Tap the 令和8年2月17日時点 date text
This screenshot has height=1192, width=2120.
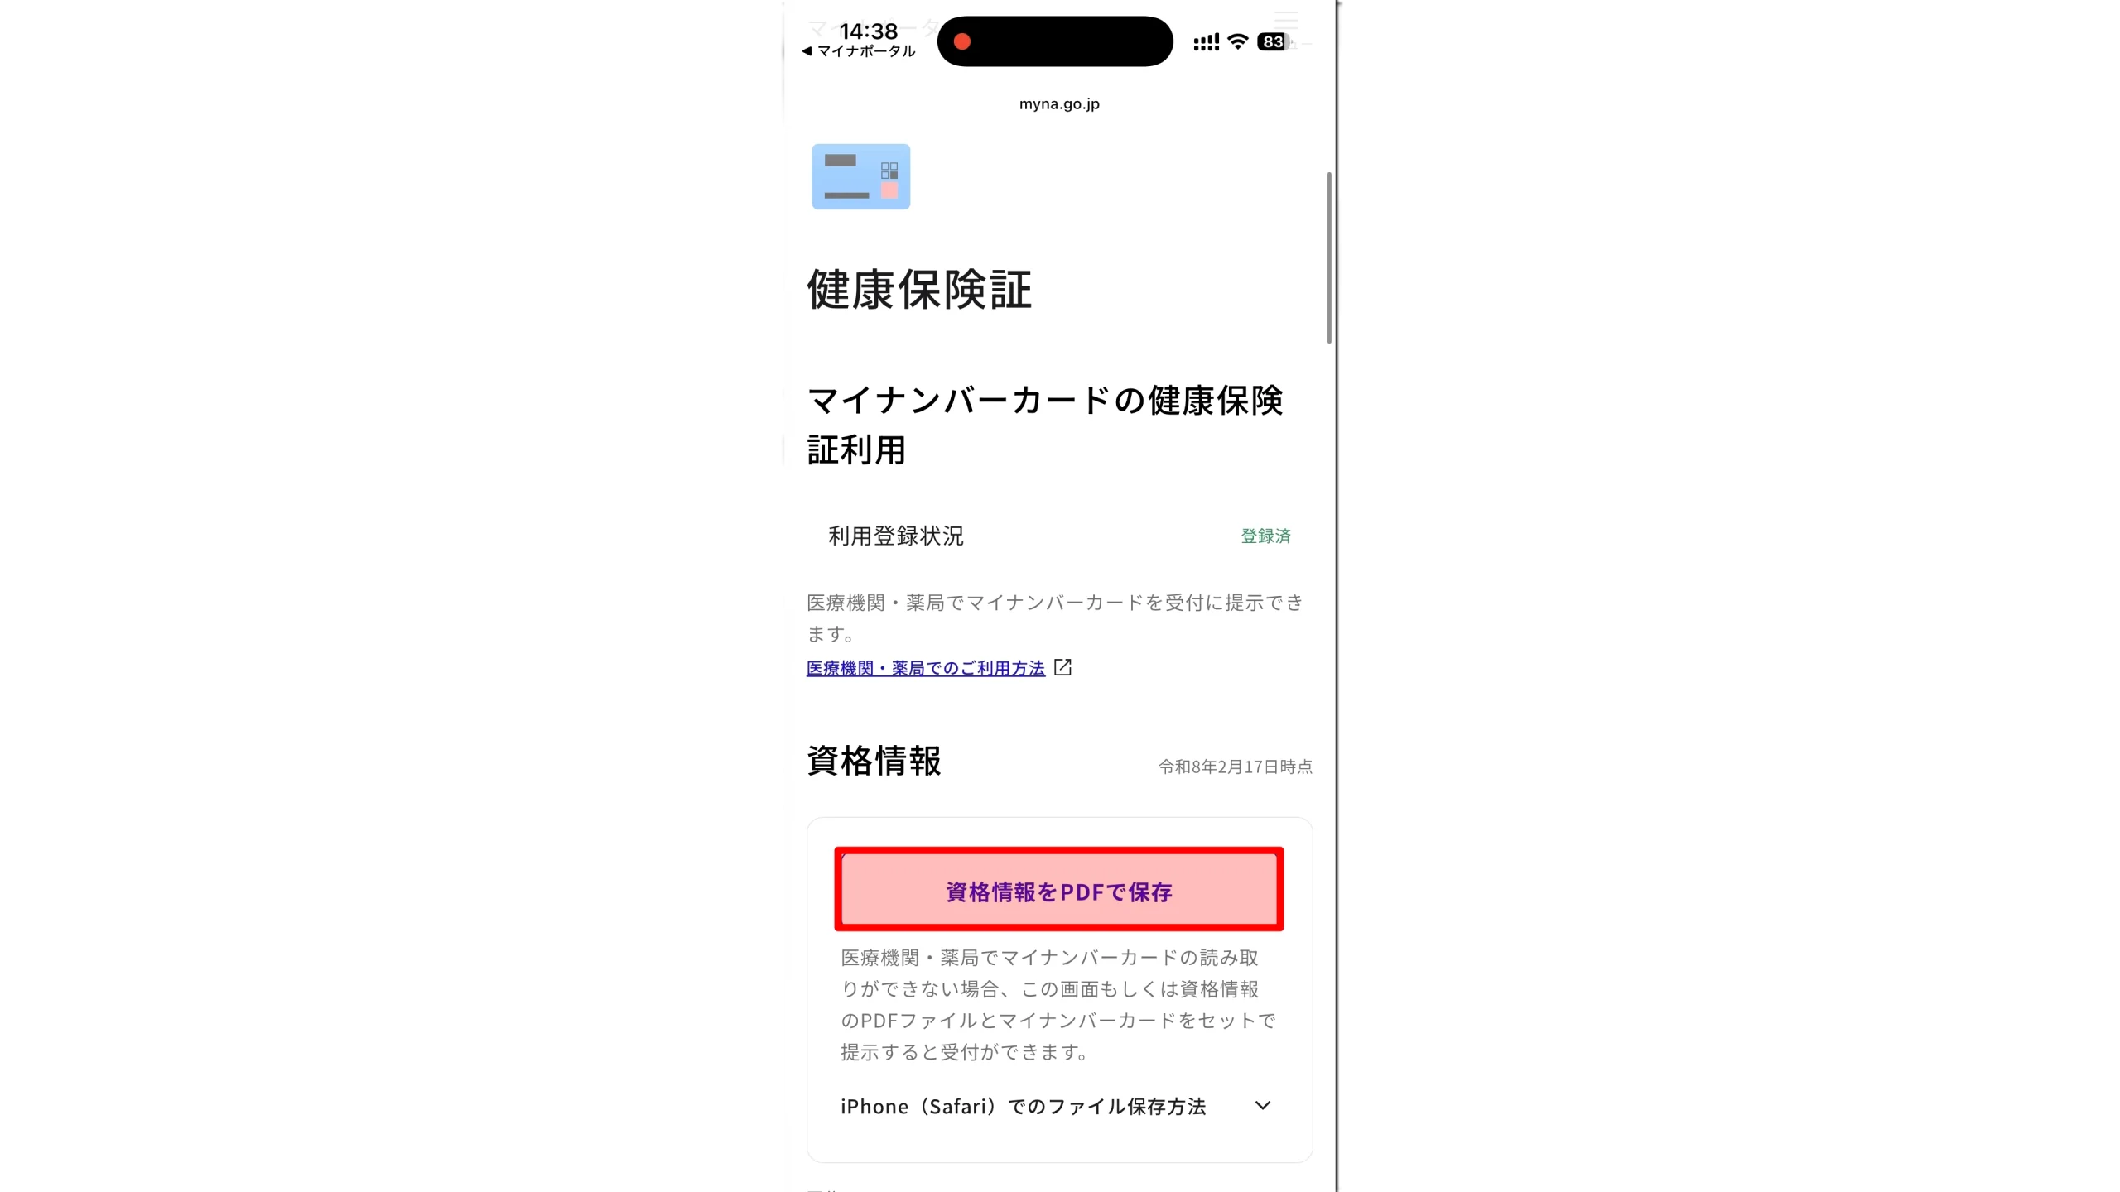tap(1235, 767)
